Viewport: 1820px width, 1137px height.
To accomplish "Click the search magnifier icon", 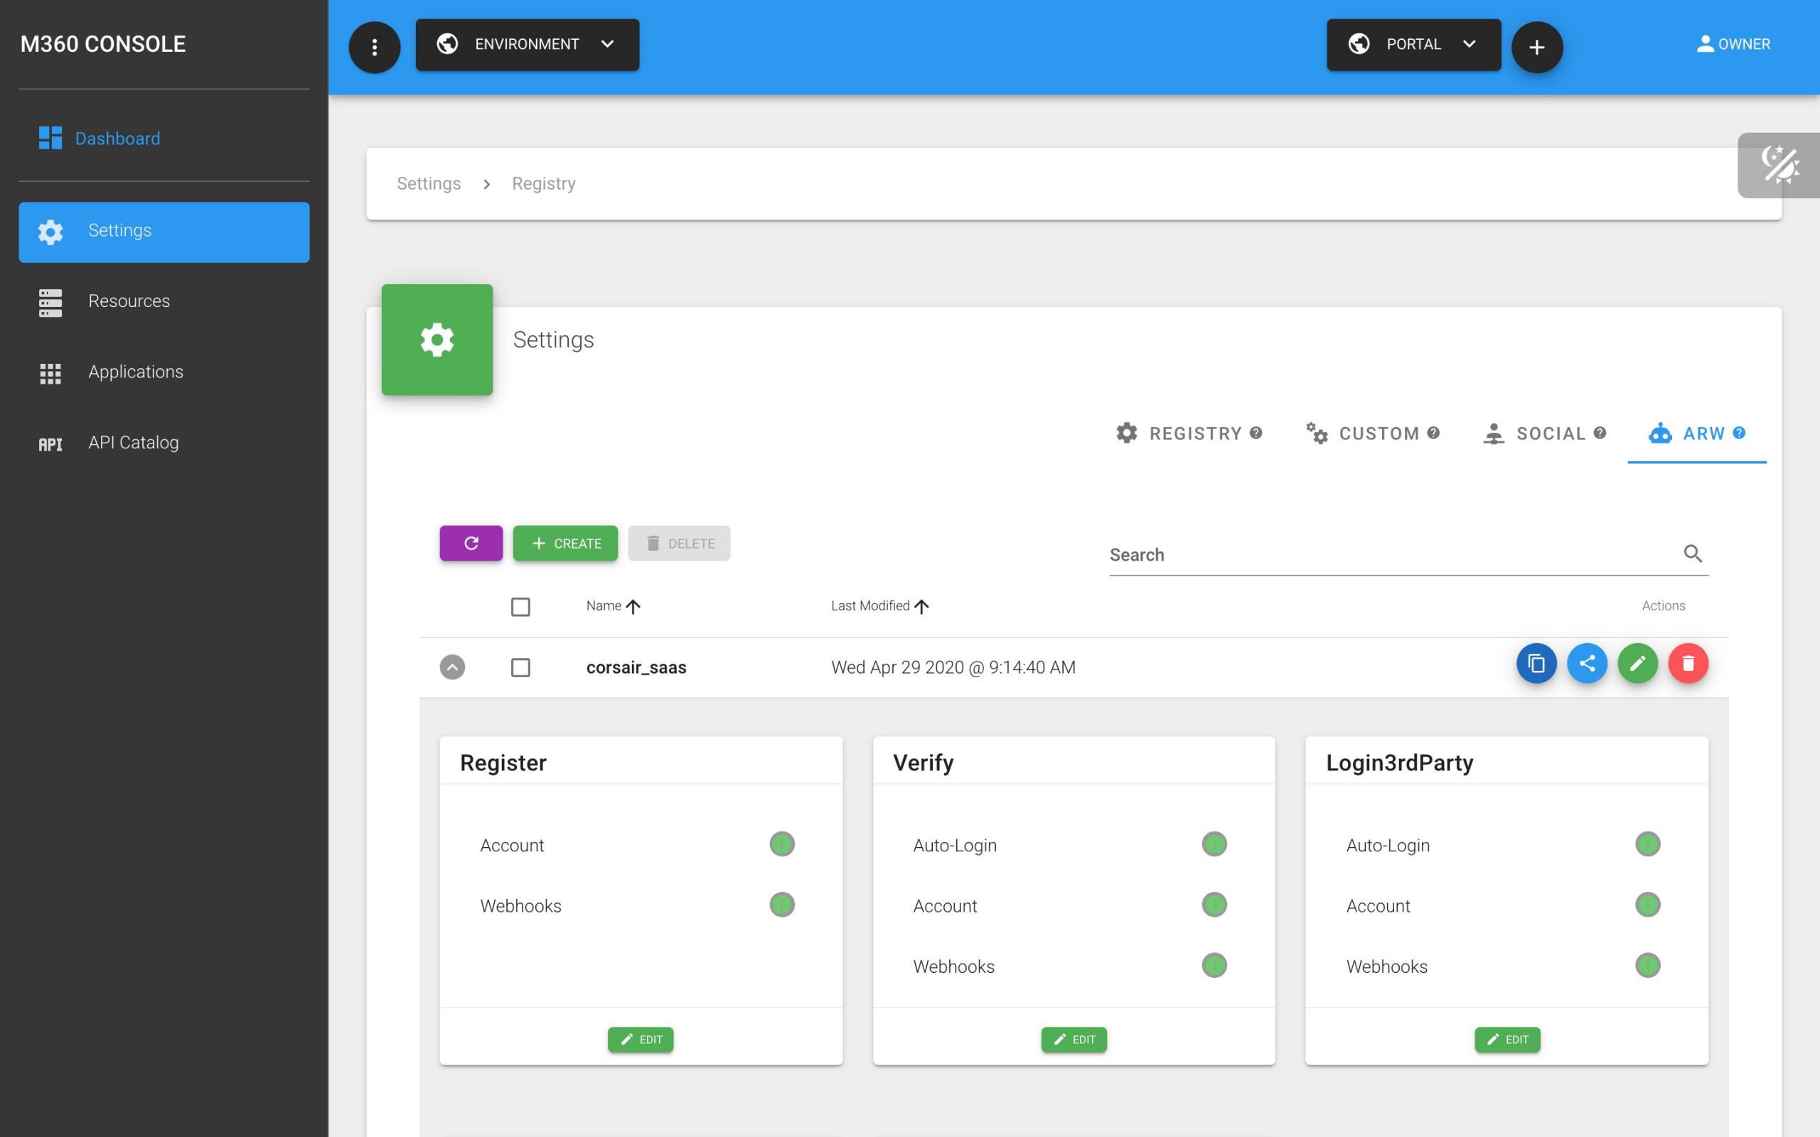I will tap(1692, 554).
